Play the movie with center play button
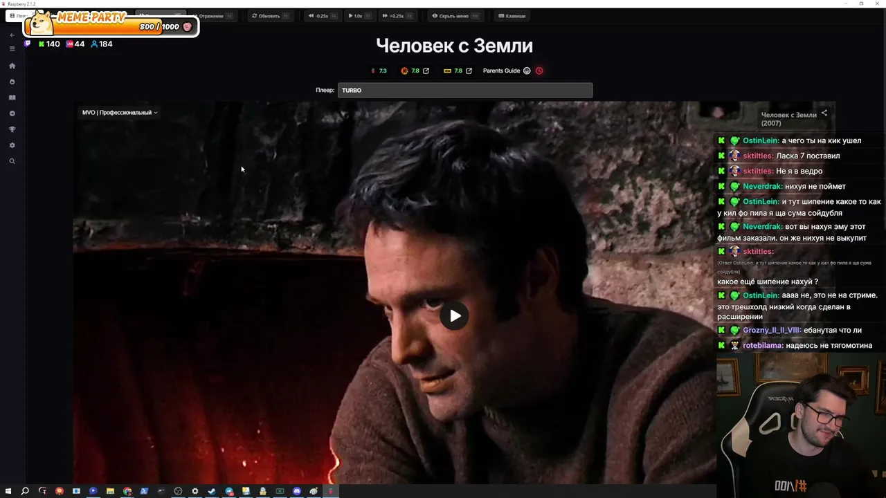Image resolution: width=886 pixels, height=498 pixels. click(454, 316)
